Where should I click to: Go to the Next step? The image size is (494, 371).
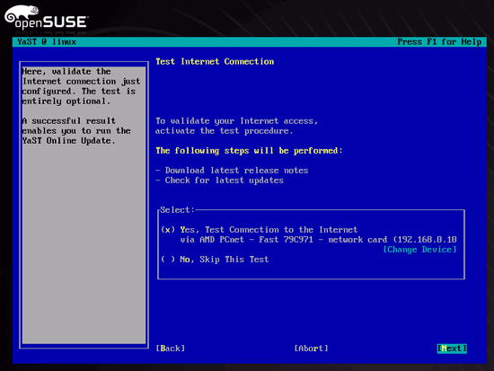[x=452, y=349]
